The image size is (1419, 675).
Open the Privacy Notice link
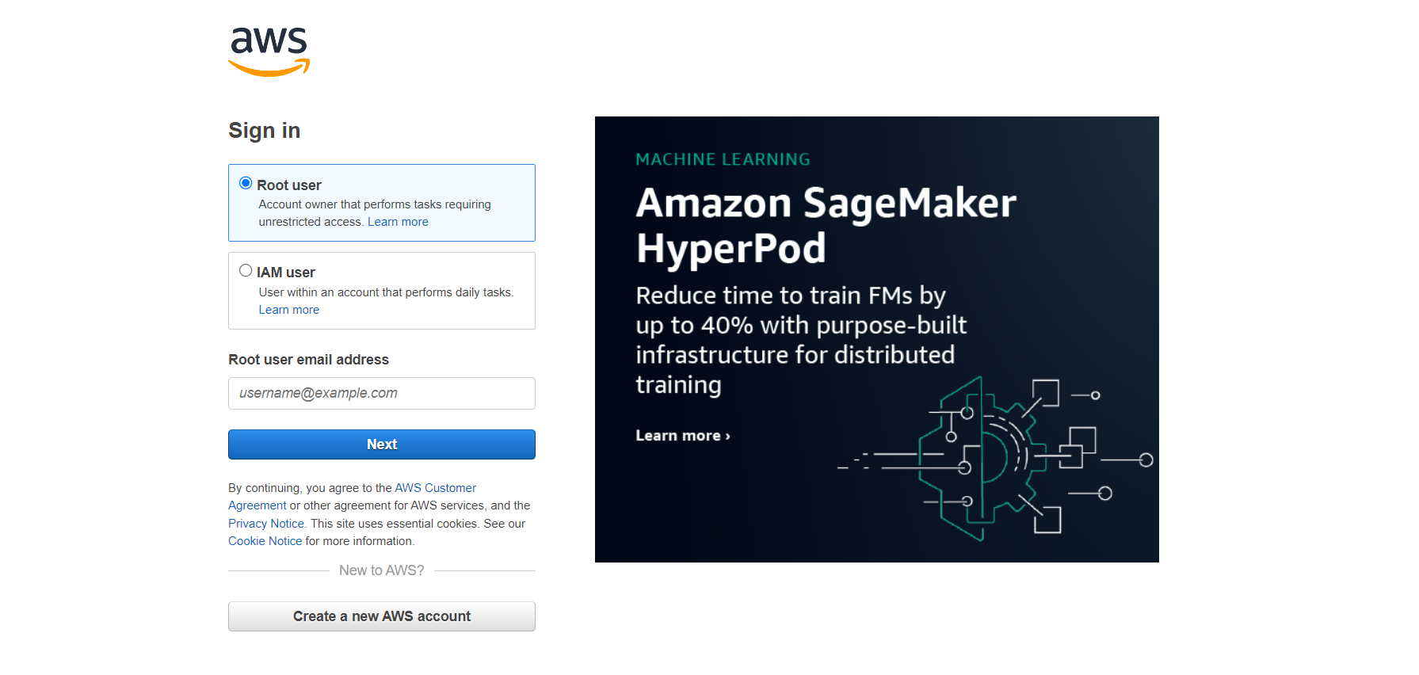[x=266, y=524]
